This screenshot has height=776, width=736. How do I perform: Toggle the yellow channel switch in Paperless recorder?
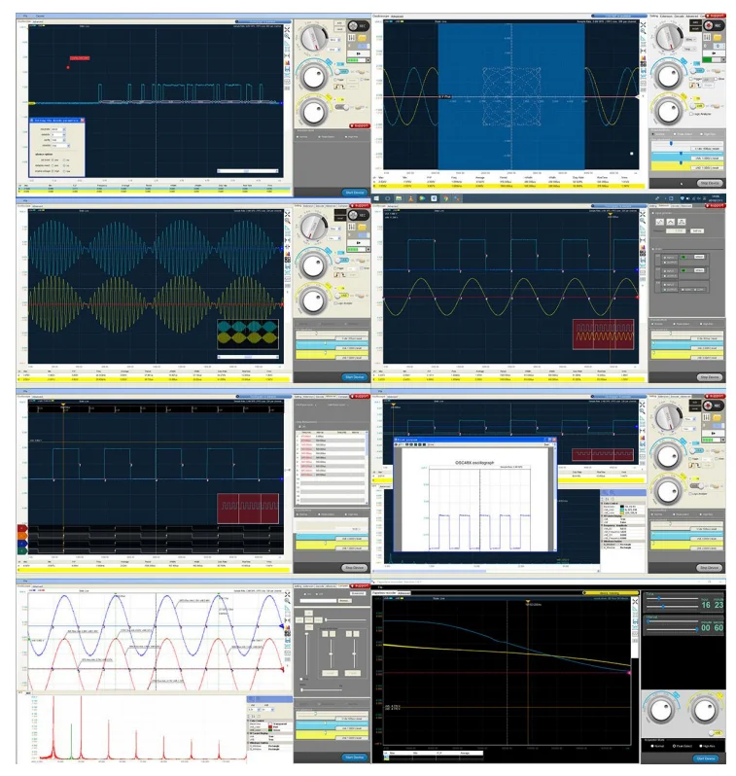(x=716, y=733)
